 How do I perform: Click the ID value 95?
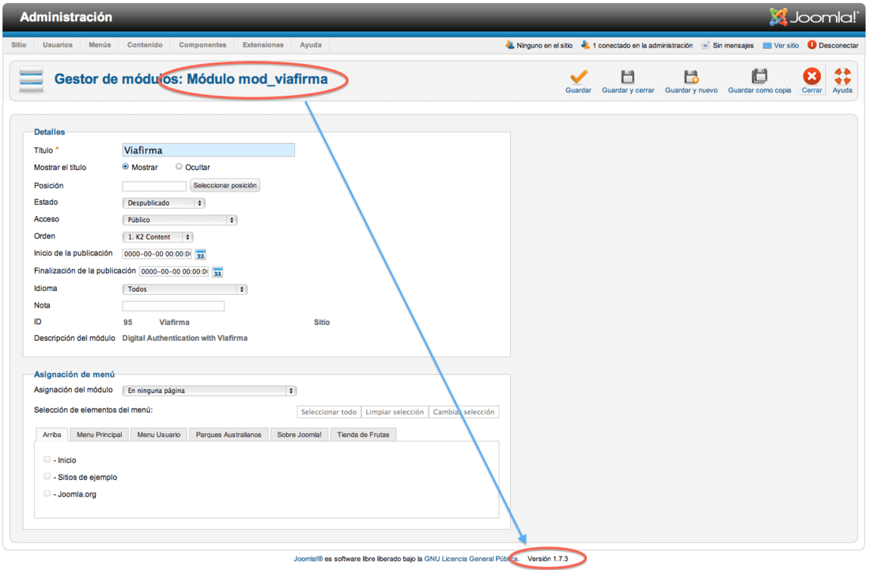pos(127,322)
